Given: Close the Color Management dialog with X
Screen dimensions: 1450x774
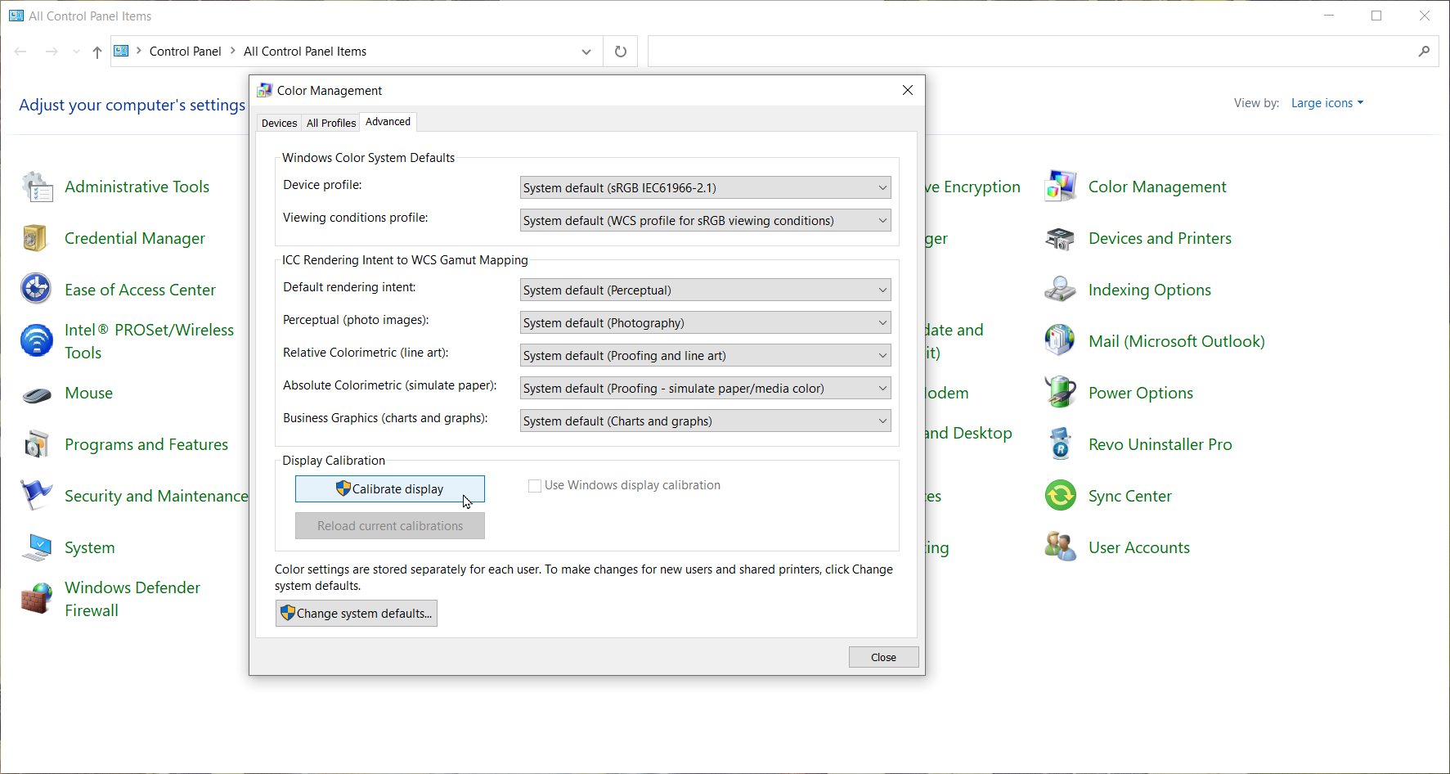Looking at the screenshot, I should tap(908, 90).
